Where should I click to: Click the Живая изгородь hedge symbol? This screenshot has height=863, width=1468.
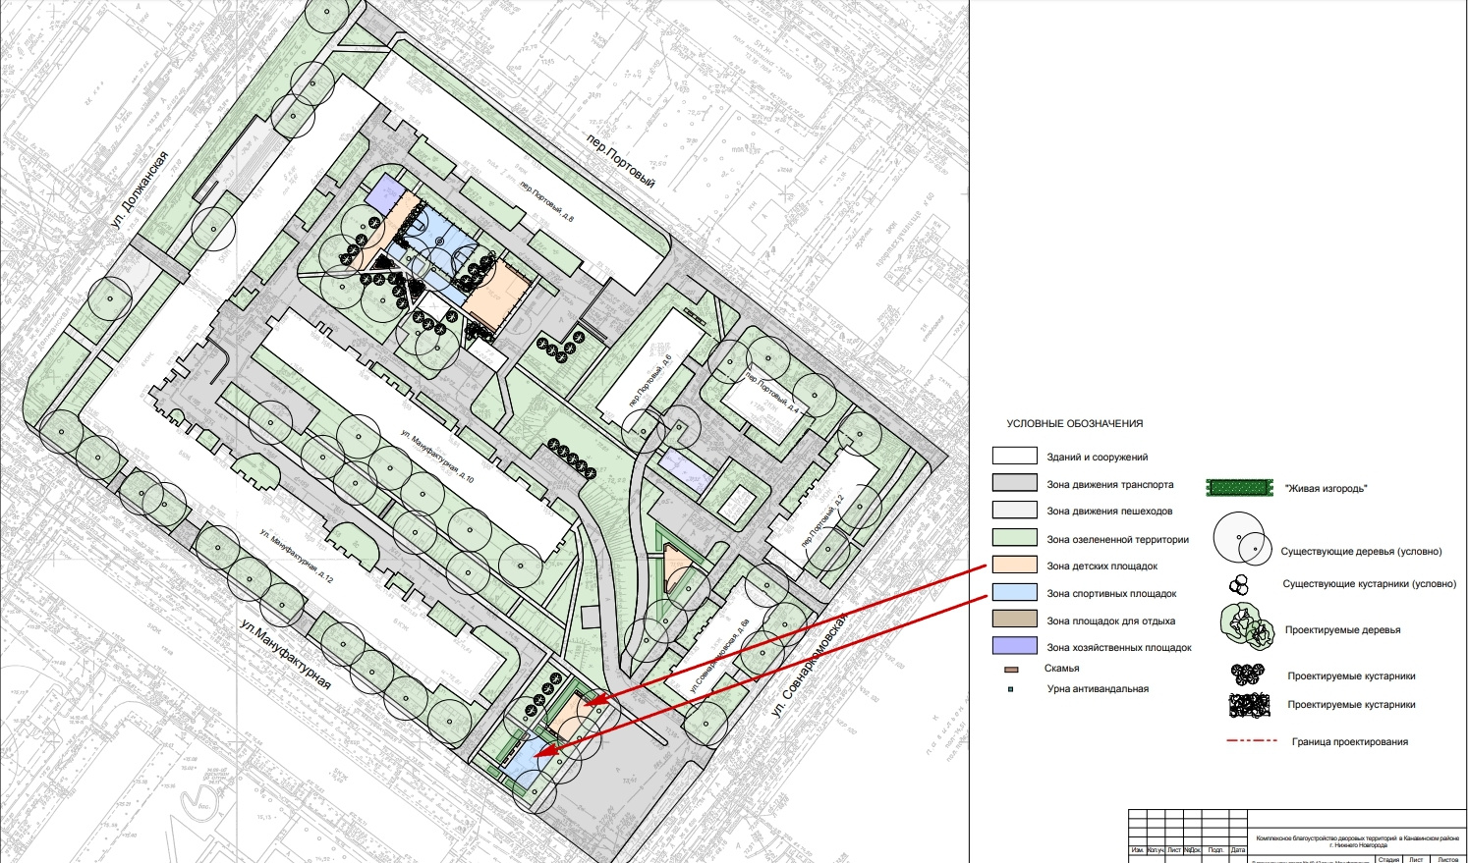[1241, 488]
